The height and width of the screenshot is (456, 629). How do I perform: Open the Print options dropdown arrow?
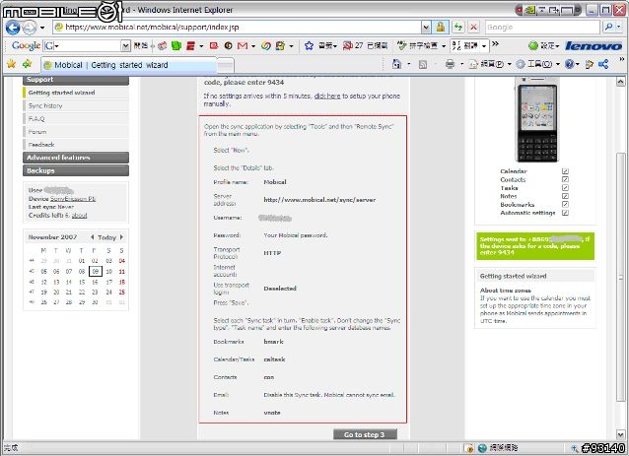[461, 65]
